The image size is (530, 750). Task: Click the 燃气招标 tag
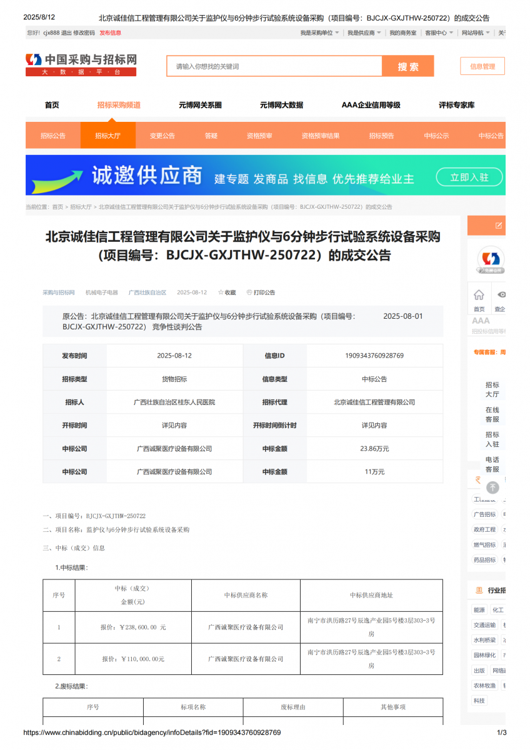tap(484, 545)
